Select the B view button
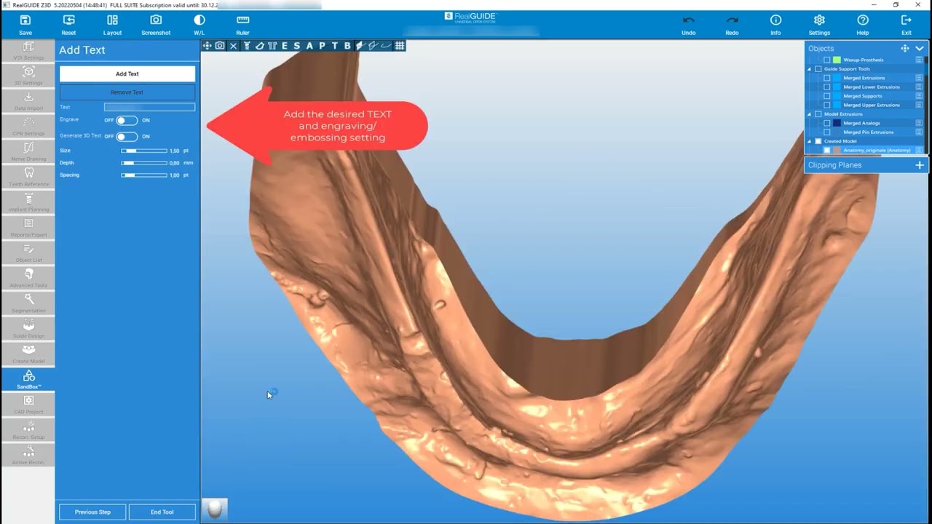The image size is (932, 524). click(347, 46)
